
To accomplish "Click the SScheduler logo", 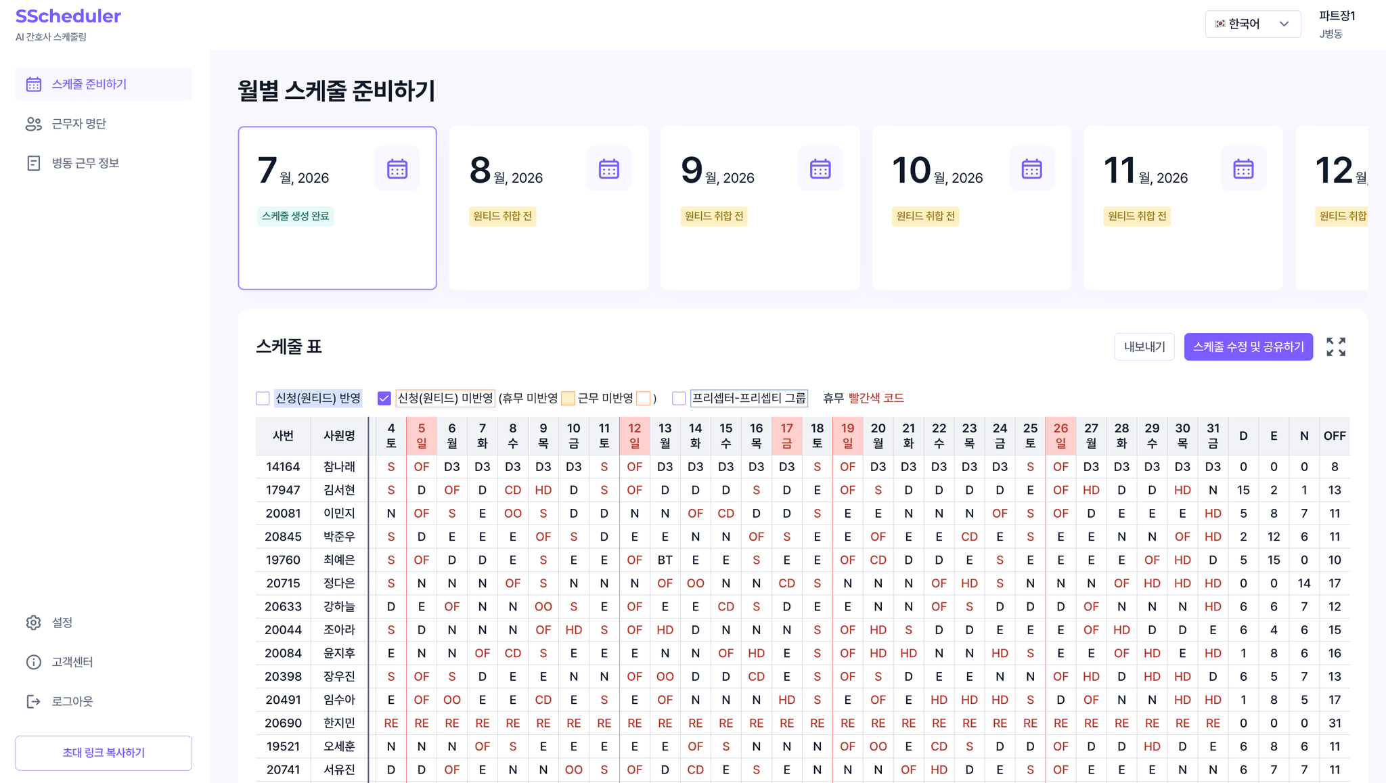I will [68, 16].
